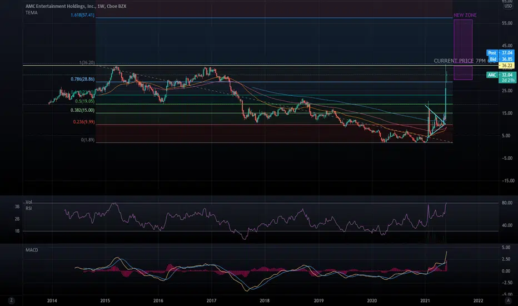Click the 2020 label on time axis
The width and height of the screenshot is (518, 306).
[x=372, y=300]
